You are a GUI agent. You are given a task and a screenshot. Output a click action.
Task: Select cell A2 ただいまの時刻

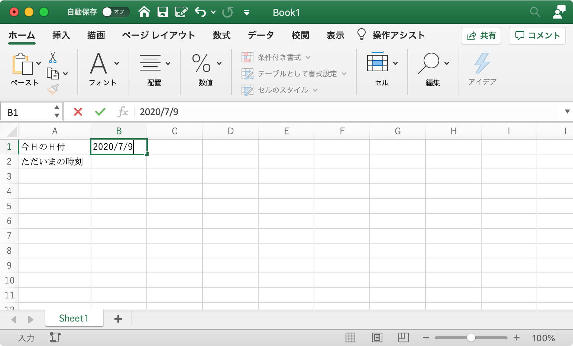(x=55, y=161)
